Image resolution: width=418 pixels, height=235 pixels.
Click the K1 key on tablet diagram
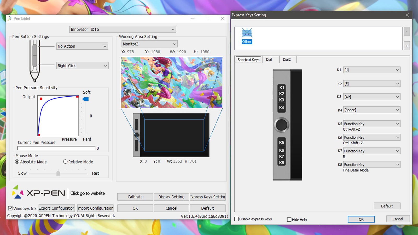pyautogui.click(x=281, y=87)
